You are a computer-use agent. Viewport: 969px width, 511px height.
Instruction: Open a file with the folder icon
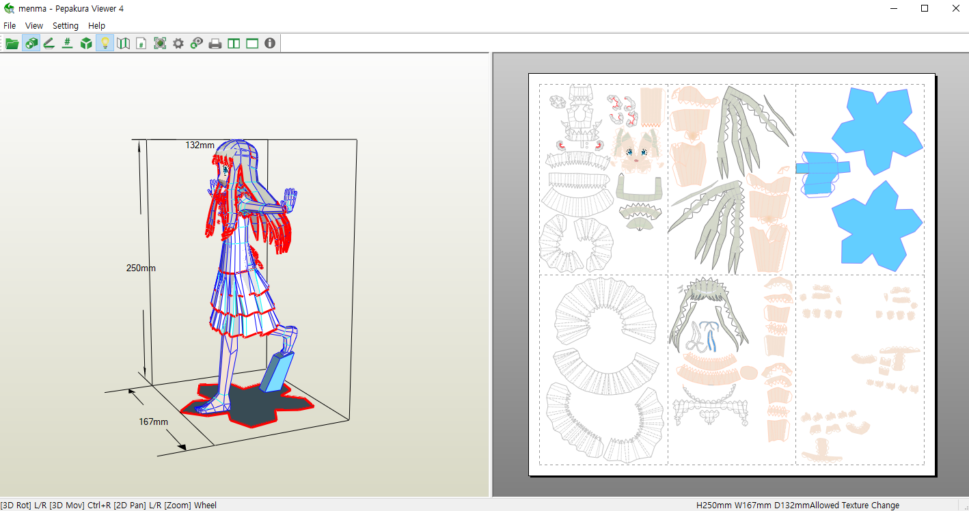coord(12,44)
